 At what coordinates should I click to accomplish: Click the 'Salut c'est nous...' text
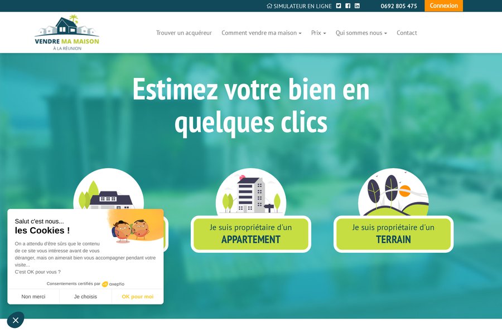(x=39, y=221)
